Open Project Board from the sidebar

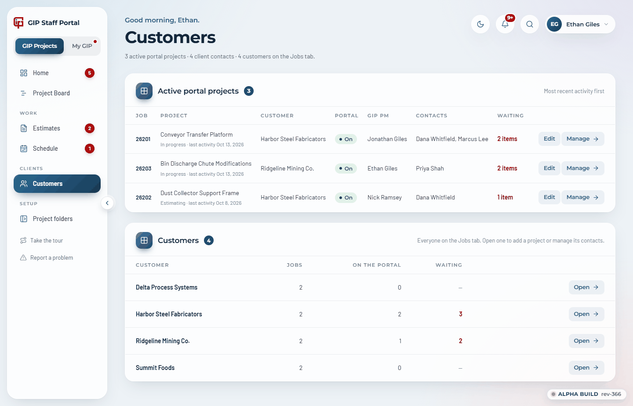pyautogui.click(x=57, y=93)
